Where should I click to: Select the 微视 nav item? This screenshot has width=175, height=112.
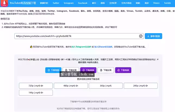click(x=103, y=3)
